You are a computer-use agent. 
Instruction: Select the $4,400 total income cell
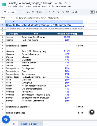(x=67, y=46)
